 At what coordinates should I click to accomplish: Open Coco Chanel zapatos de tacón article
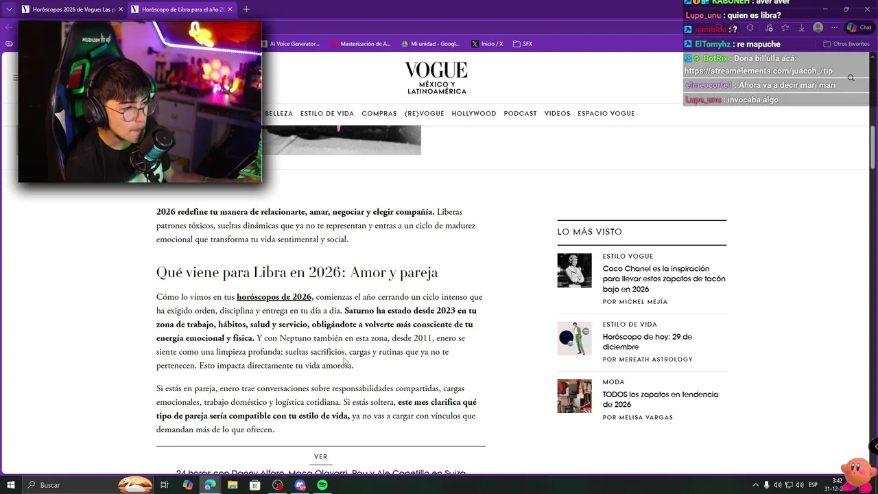tap(664, 279)
